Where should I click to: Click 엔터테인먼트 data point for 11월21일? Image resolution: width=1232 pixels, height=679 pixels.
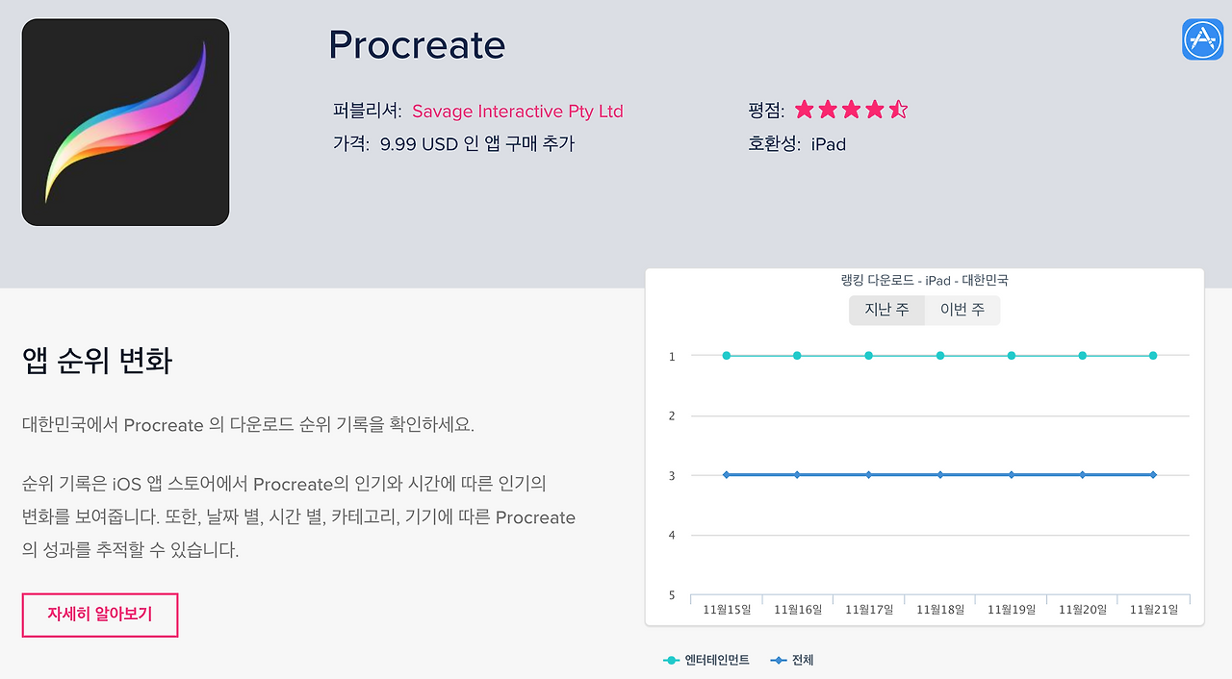[x=1153, y=356]
